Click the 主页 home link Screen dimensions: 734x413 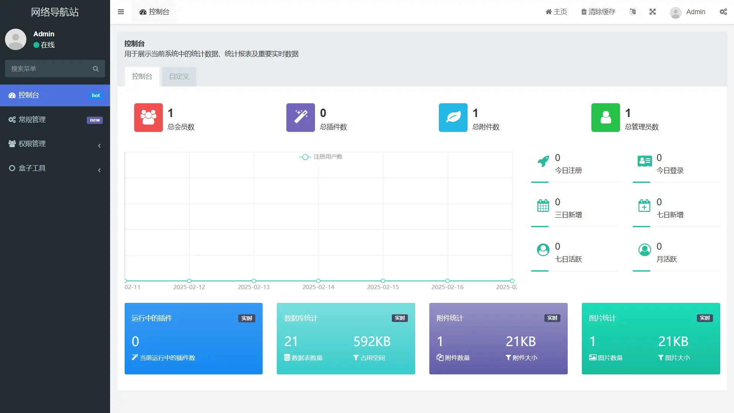click(556, 12)
